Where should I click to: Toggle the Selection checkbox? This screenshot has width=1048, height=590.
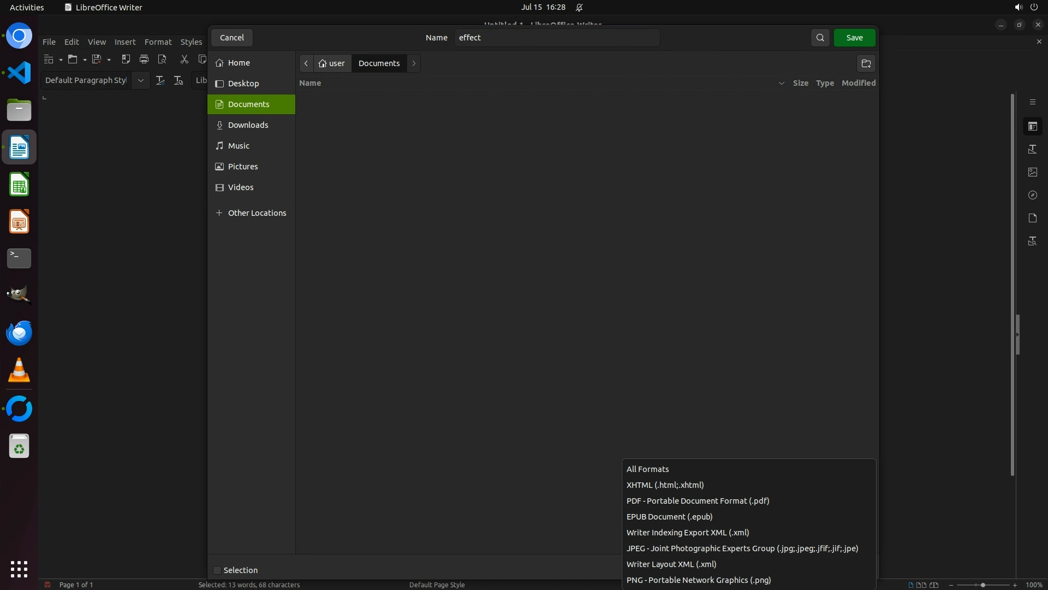[x=217, y=570]
